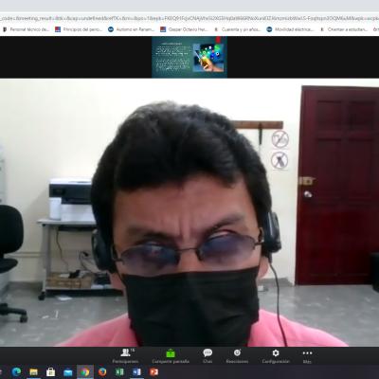
Task: Switch to Chrome in taskbar
Action: pyautogui.click(x=85, y=372)
